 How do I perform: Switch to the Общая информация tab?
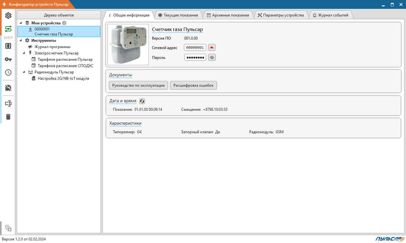[129, 15]
